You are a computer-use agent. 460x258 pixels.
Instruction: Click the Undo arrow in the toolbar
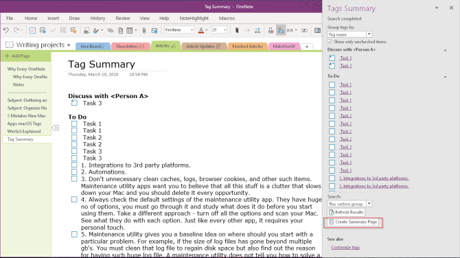(6, 30)
